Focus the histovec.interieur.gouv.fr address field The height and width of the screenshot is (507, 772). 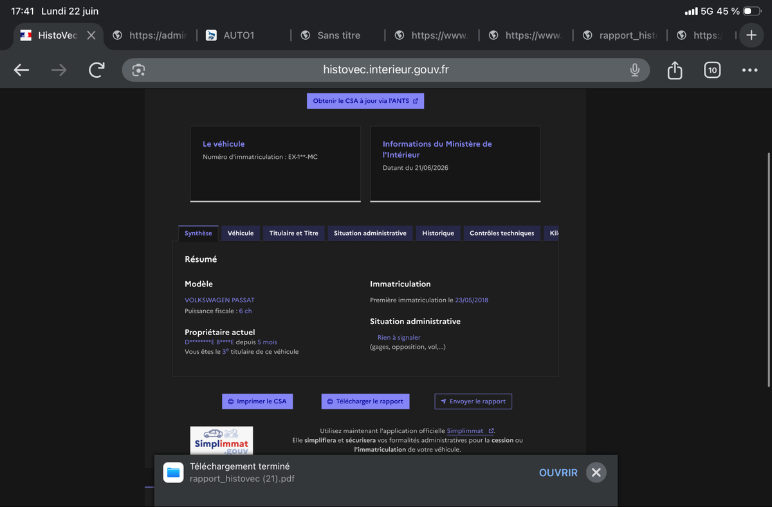click(x=386, y=70)
